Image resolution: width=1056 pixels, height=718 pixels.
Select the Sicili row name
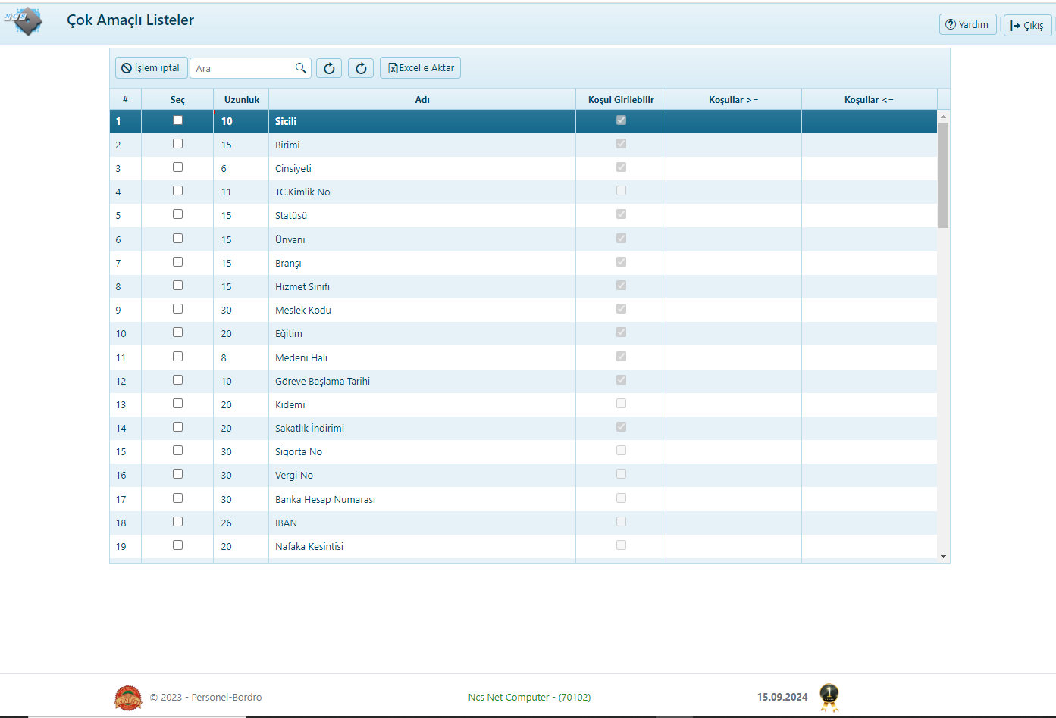(286, 121)
